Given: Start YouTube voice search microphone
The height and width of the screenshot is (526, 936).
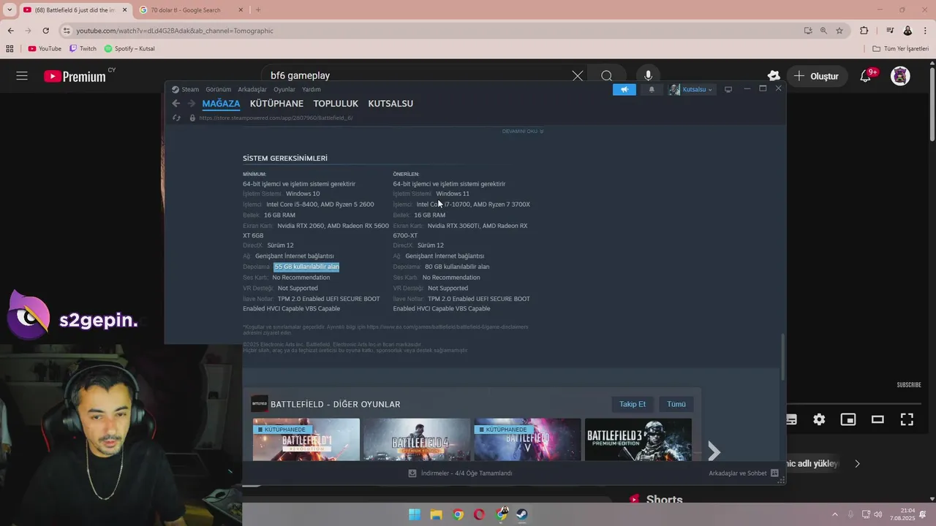Looking at the screenshot, I should coord(648,76).
